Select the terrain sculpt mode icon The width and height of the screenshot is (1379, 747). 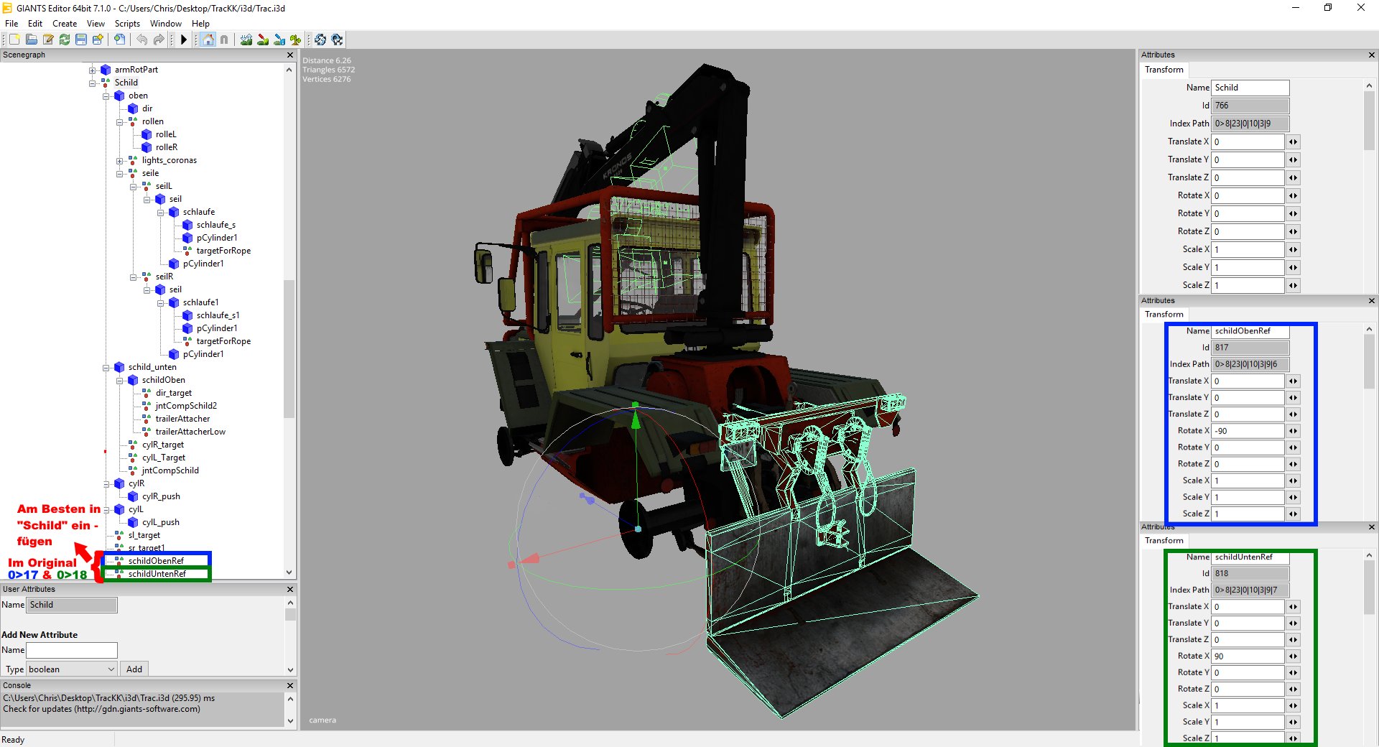coord(246,40)
